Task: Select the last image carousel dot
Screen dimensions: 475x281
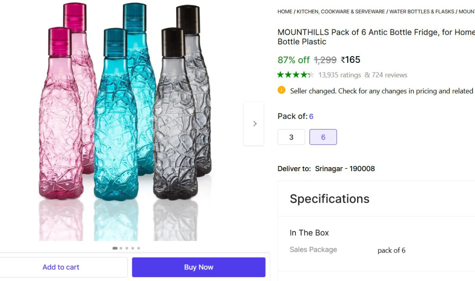Action: (139, 248)
